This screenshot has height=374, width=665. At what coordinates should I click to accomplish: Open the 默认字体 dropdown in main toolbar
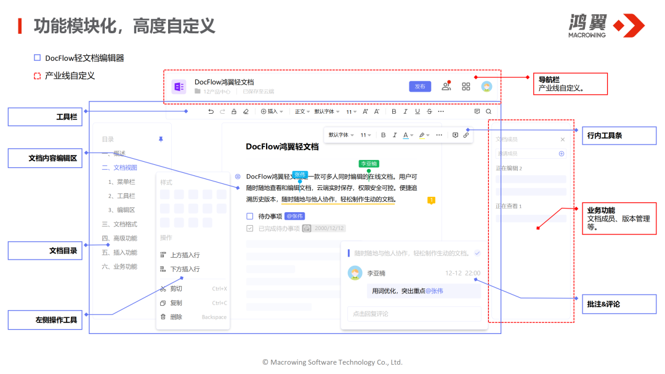[x=326, y=111]
